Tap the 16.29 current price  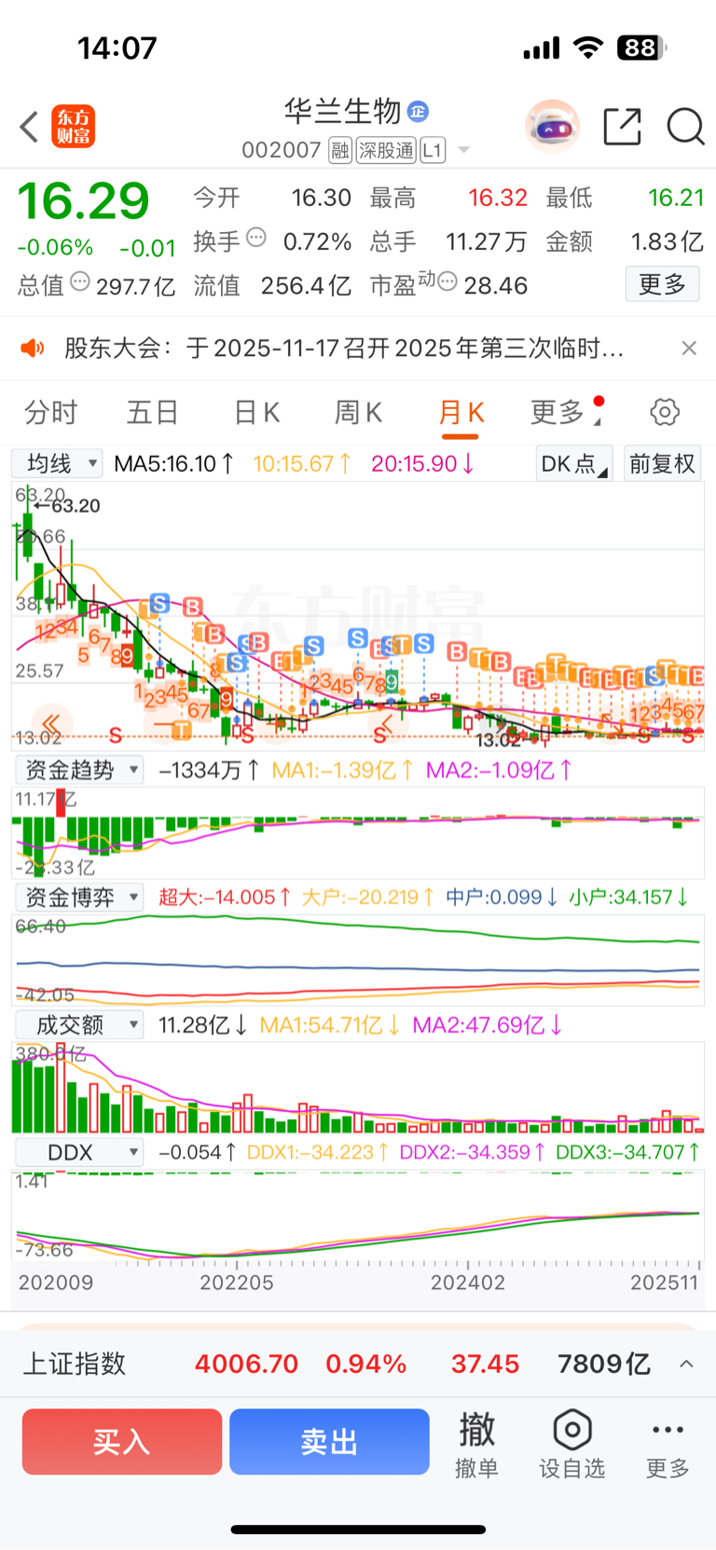point(84,201)
